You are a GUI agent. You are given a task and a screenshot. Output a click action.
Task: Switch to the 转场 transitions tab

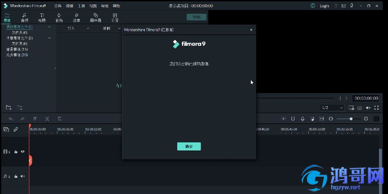click(59, 18)
